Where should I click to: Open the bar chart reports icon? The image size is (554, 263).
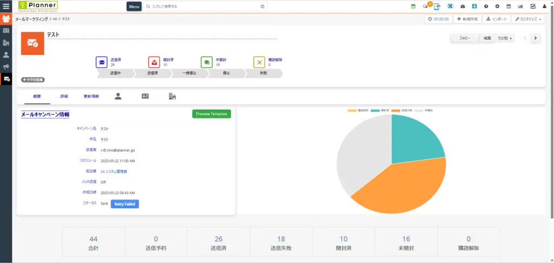[520, 6]
